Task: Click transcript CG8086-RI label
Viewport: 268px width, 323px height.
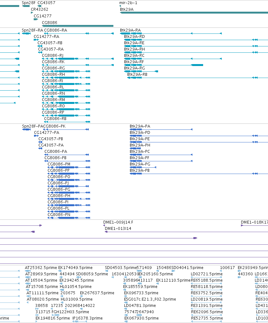Action: click(x=52, y=81)
